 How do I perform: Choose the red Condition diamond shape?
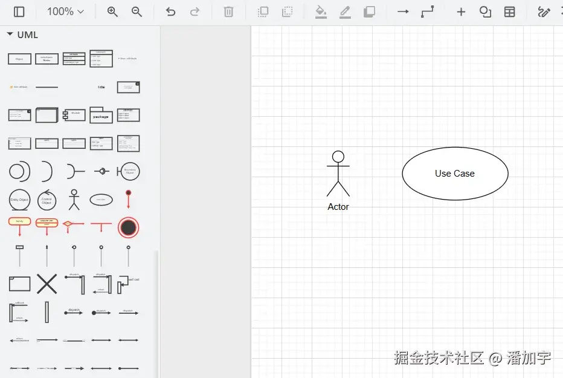pos(74,226)
